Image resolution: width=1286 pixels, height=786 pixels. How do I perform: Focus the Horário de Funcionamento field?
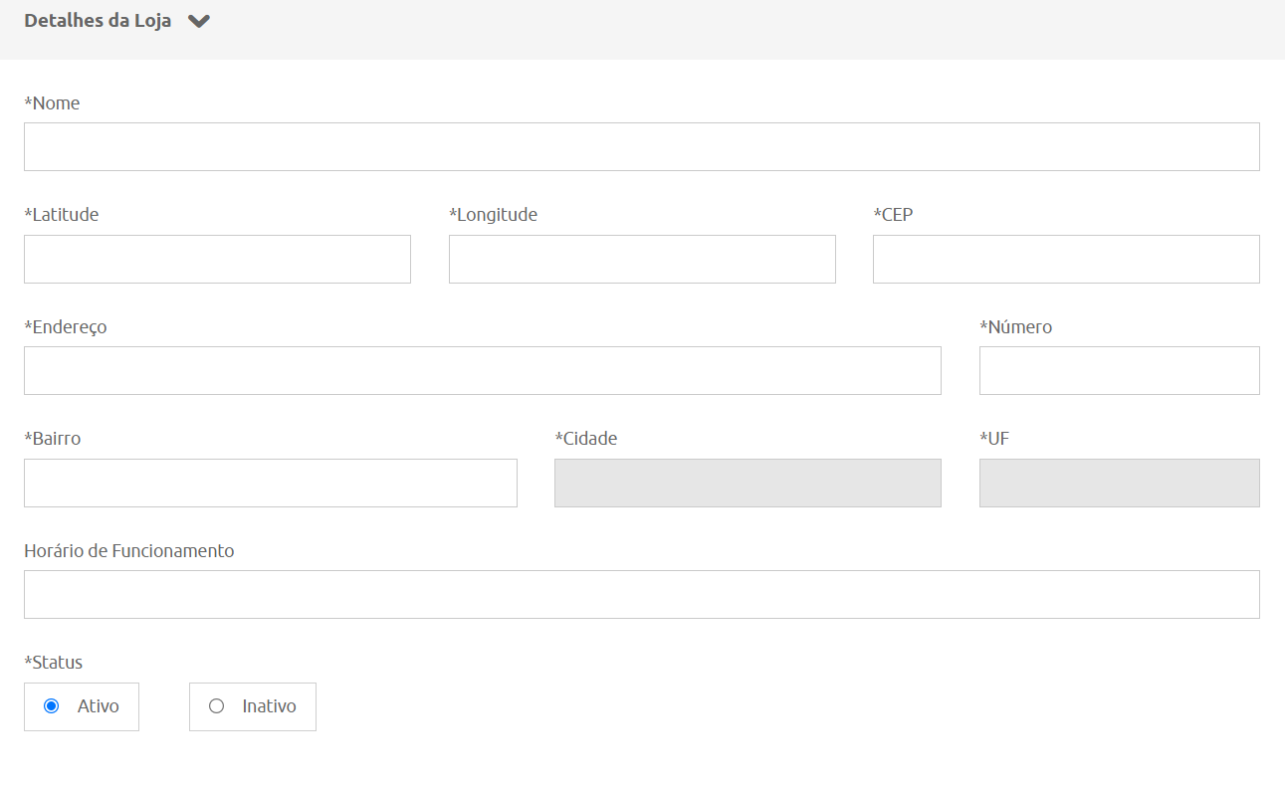tap(641, 595)
